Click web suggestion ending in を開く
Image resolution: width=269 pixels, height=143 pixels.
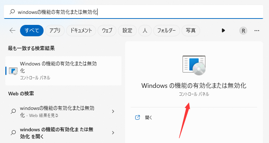64,133
